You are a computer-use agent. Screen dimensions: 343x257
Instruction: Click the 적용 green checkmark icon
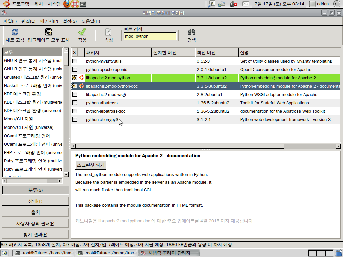(x=82, y=32)
